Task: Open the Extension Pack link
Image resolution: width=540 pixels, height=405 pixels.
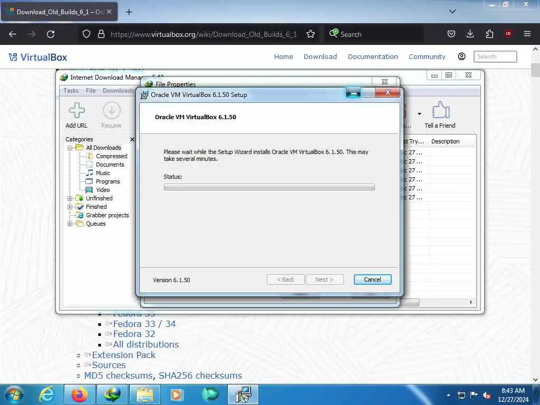Action: [x=123, y=355]
